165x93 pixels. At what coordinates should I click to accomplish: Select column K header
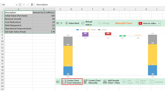pos(146,9)
